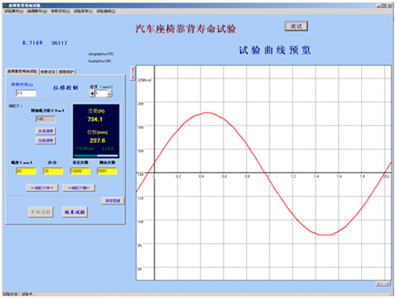Click the magenta up-arrow icon beside the chart's Y axis
The image size is (396, 298).
[133, 70]
